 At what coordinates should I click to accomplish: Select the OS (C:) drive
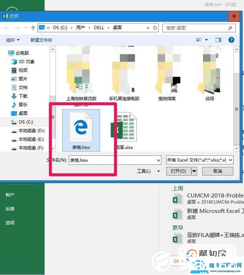pyautogui.click(x=22, y=122)
